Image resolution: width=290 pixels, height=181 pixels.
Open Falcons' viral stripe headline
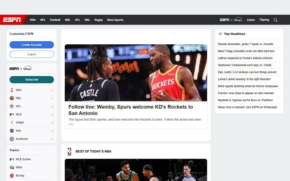pos(246,93)
